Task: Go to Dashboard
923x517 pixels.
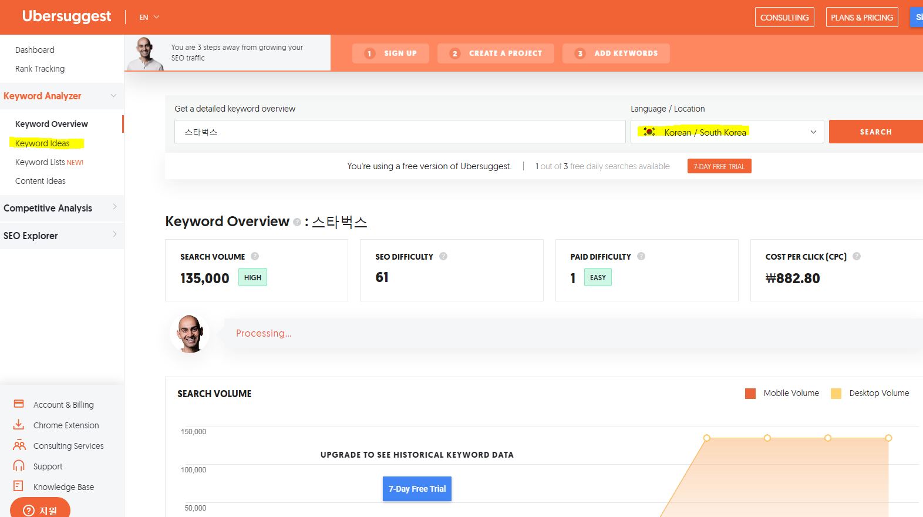Action: (35, 50)
